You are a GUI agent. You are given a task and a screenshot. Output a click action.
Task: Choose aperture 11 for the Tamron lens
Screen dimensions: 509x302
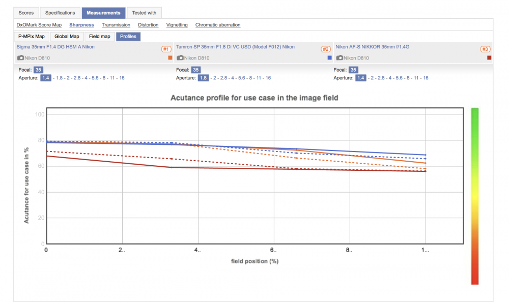click(259, 78)
